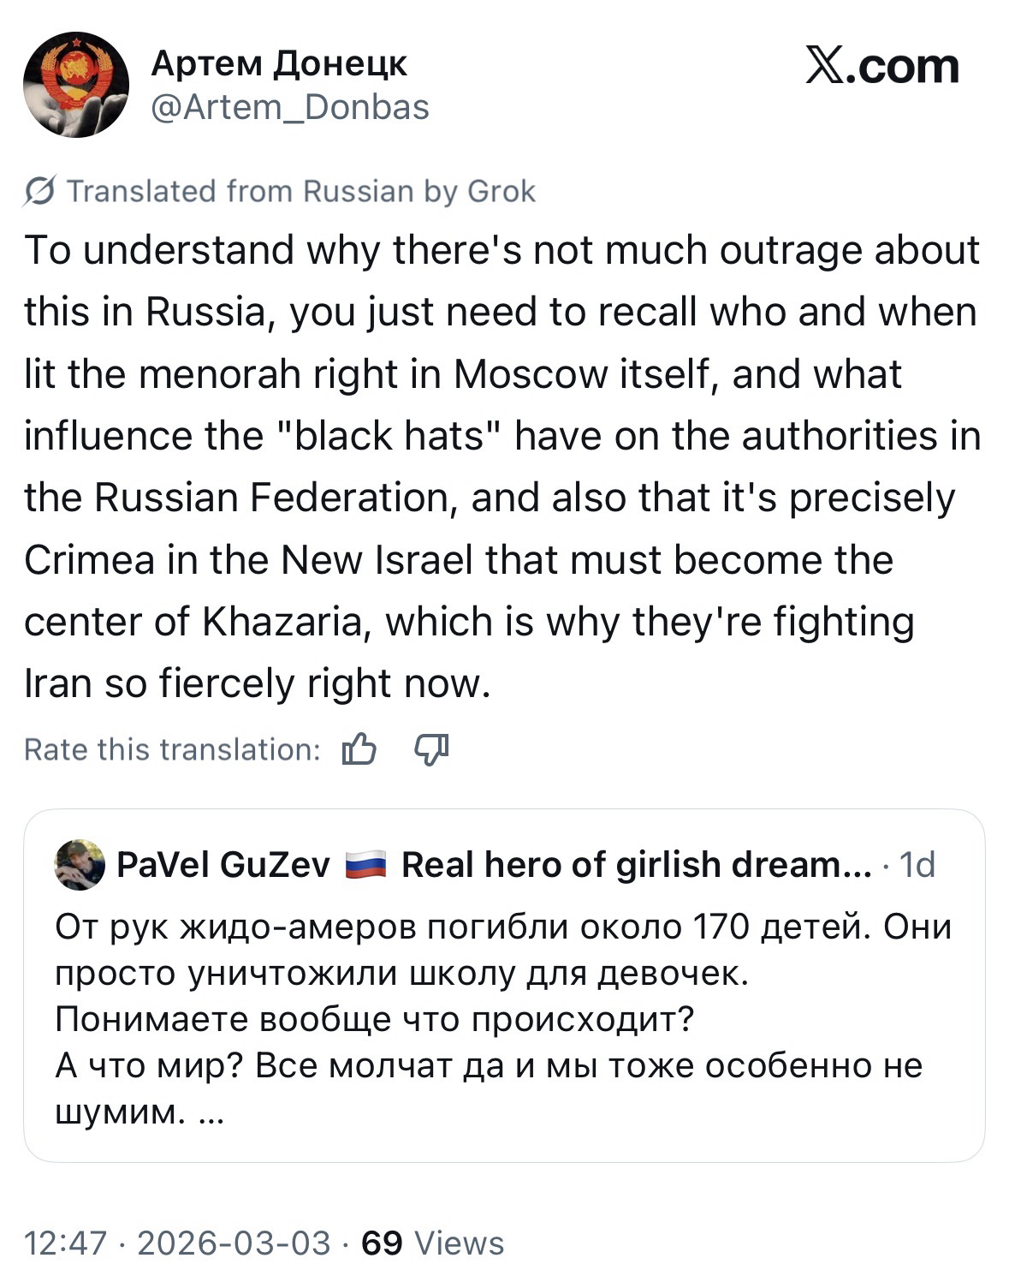Click the translated main post text

point(502,467)
